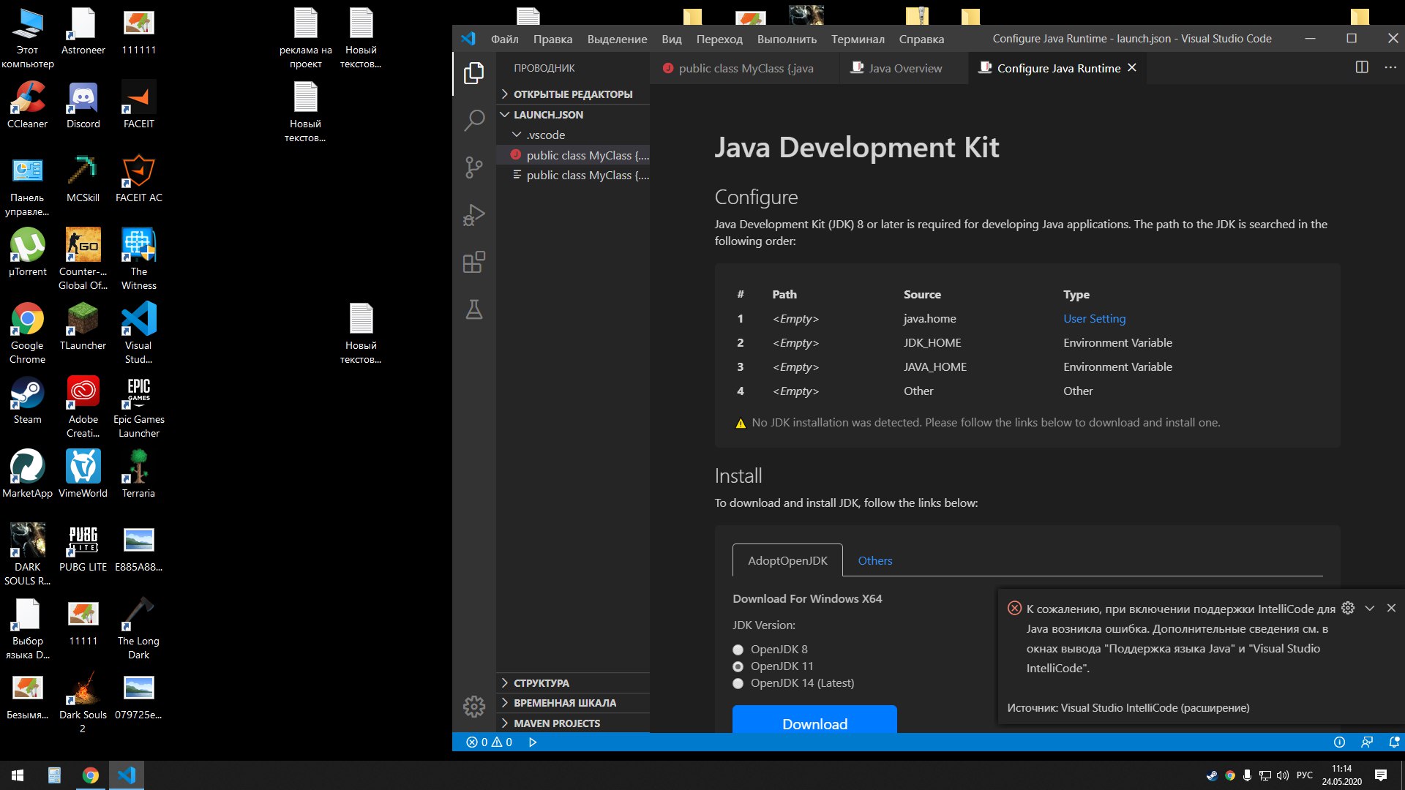Click errors and warnings counter in status bar

489,742
